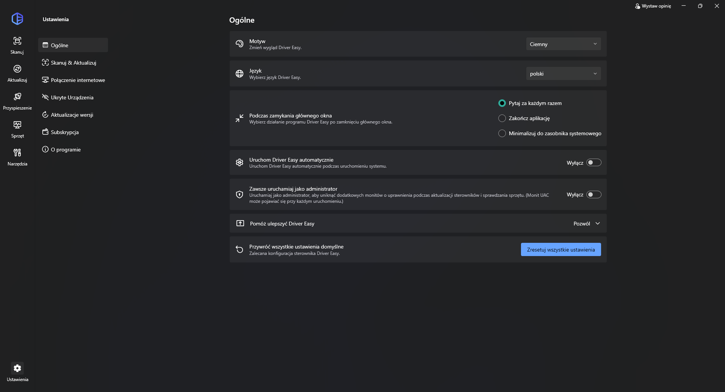Click 'Podczas zamykania głównego okna' text

tap(291, 116)
